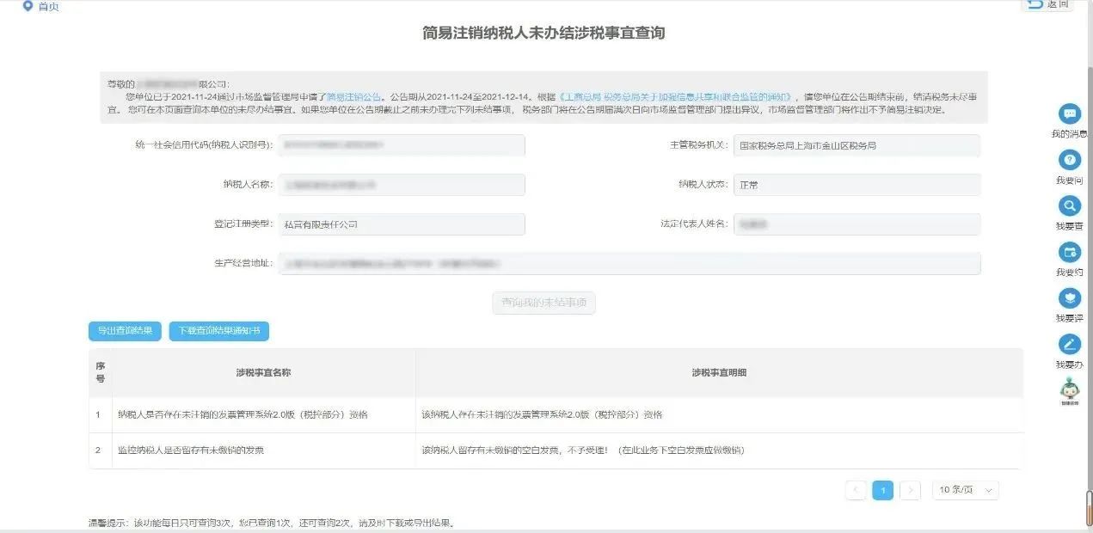
Task: Expand the 10条/页 page size dropdown
Action: 965,490
